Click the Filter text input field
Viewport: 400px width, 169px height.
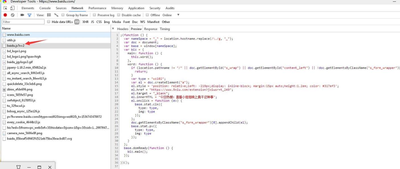pyautogui.click(x=23, y=22)
